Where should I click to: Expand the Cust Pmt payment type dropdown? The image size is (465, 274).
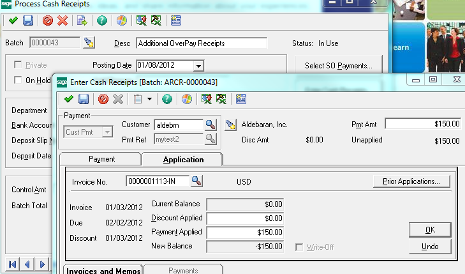pos(107,133)
